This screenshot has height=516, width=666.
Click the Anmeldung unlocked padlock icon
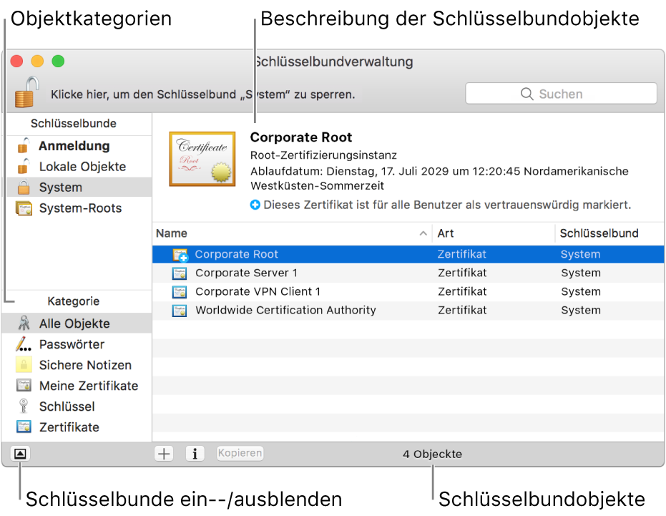coord(24,145)
